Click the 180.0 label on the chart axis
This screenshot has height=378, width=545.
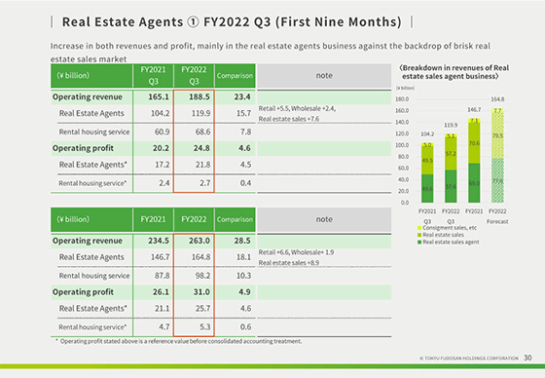coord(402,99)
